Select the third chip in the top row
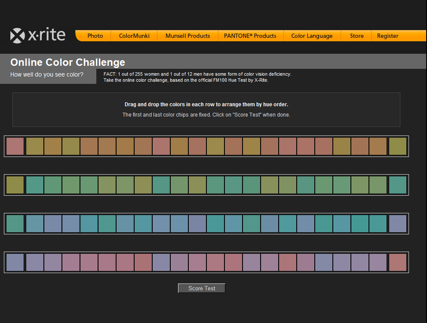427x323 pixels. click(x=53, y=146)
